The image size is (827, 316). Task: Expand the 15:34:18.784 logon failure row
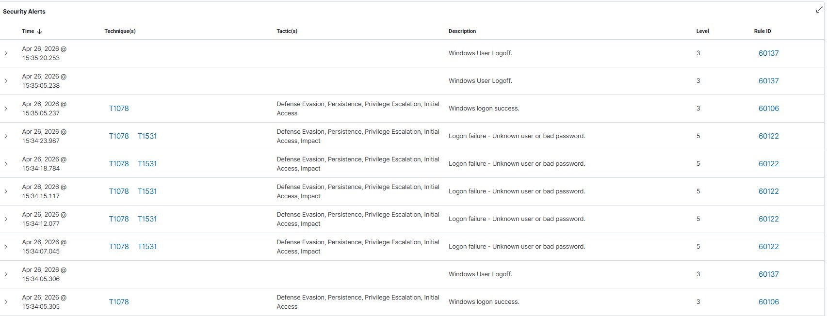click(x=6, y=164)
